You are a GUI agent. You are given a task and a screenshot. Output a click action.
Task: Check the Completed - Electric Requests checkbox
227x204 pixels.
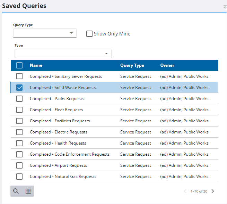pyautogui.click(x=19, y=132)
